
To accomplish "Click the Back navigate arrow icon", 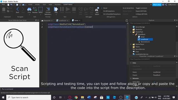I will click(18, 9).
